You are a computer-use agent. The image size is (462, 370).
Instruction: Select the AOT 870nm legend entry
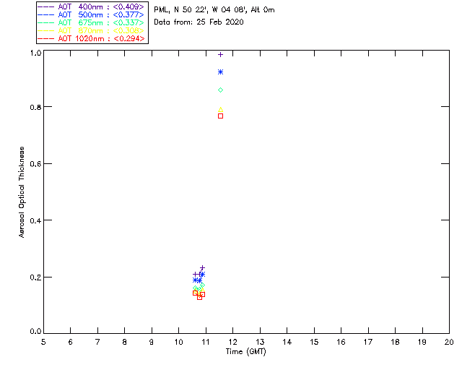[92, 30]
